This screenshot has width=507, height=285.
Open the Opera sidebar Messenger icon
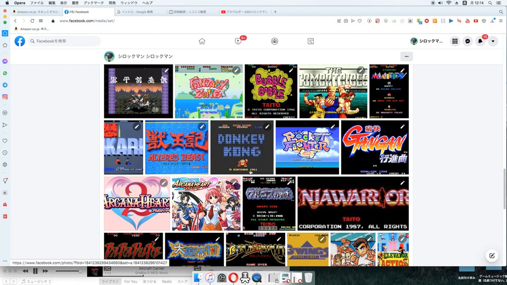[5, 61]
